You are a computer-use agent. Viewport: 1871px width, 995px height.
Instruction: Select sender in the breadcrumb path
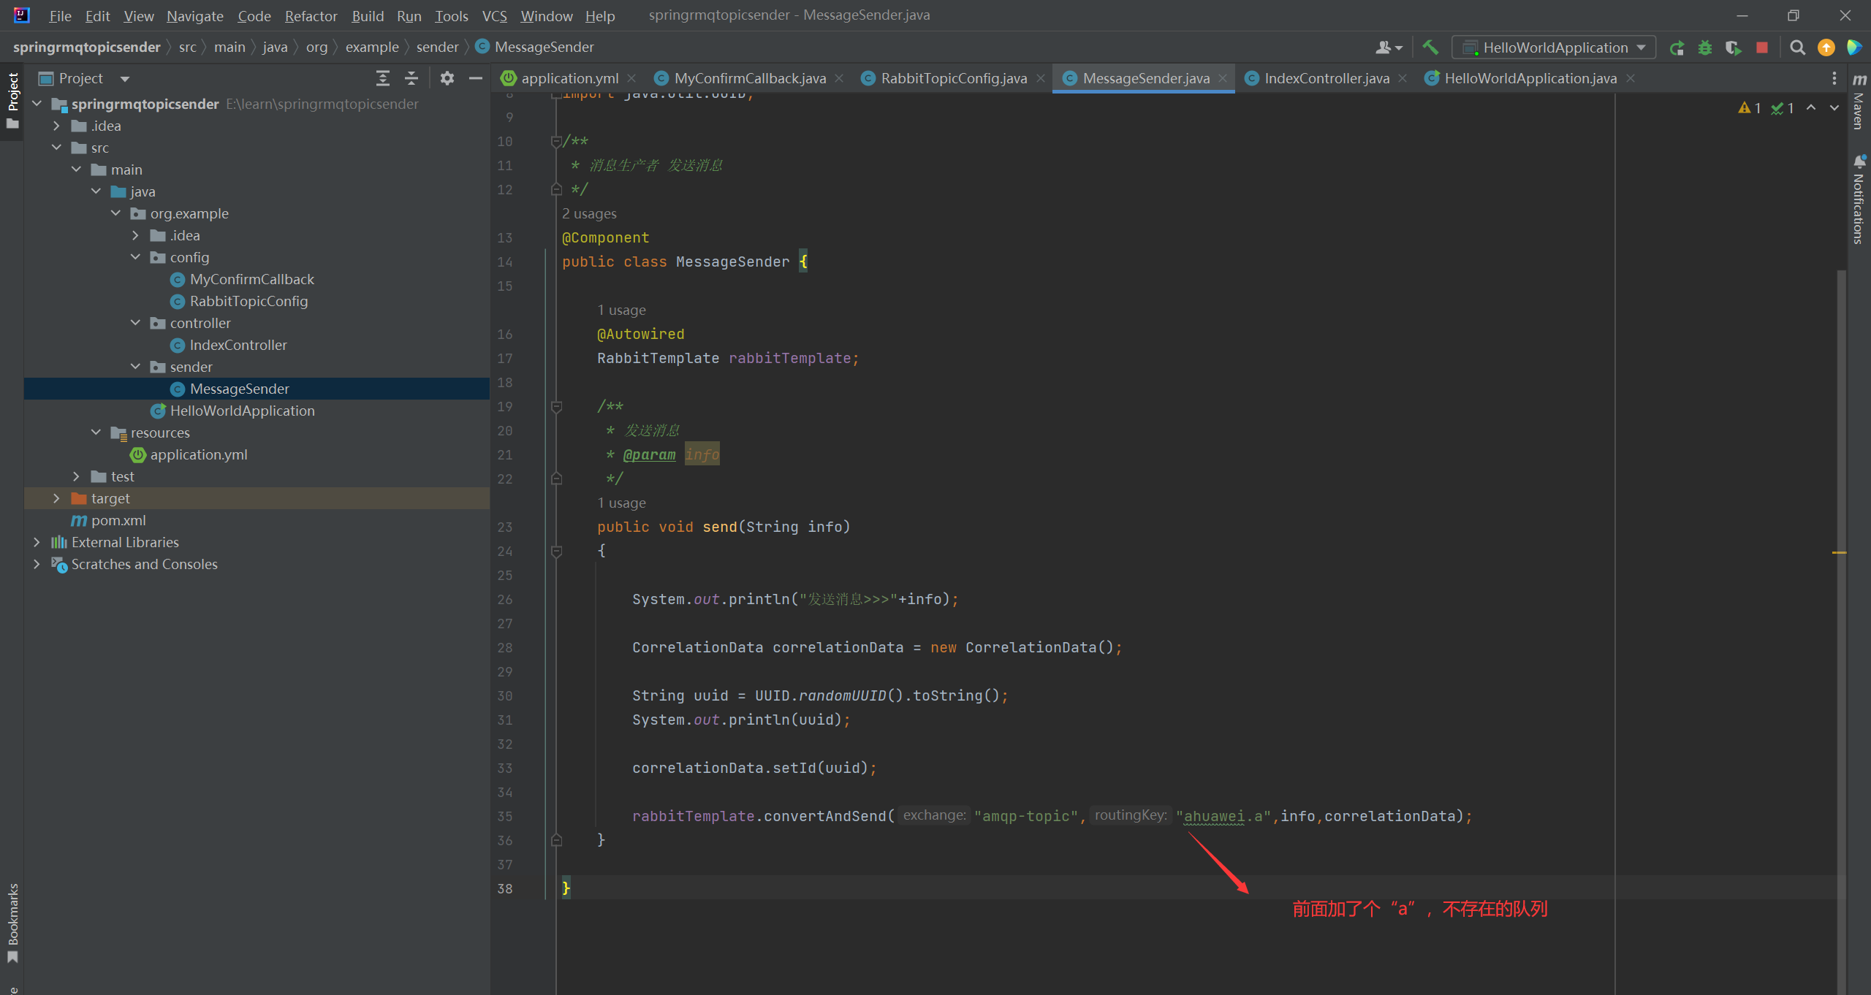[x=437, y=47]
